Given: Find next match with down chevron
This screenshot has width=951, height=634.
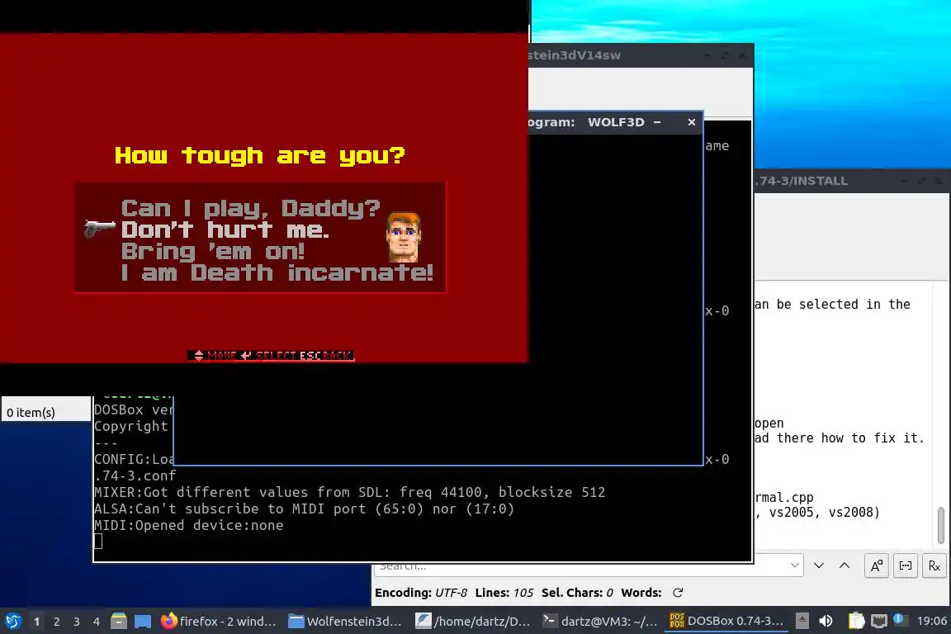Looking at the screenshot, I should coord(819,565).
